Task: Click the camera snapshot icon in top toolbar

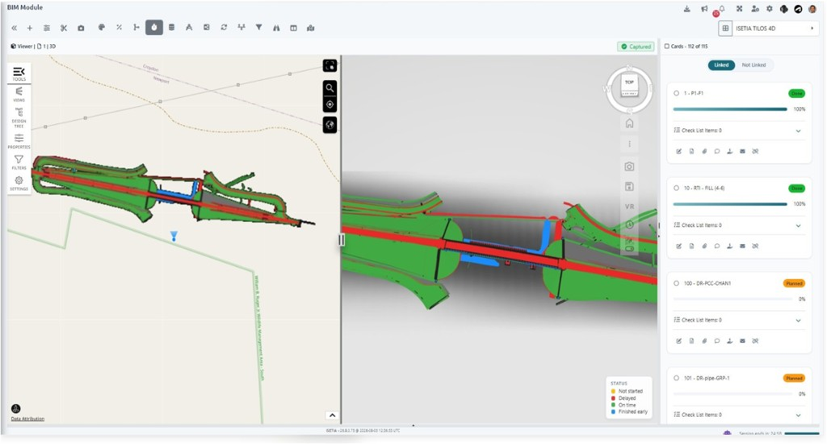Action: point(81,28)
